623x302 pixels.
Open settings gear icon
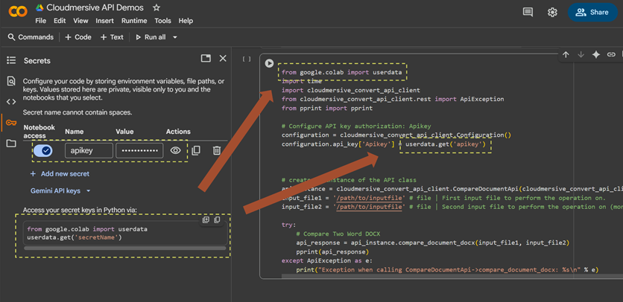click(552, 13)
